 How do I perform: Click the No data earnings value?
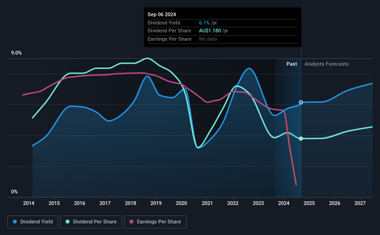208,39
